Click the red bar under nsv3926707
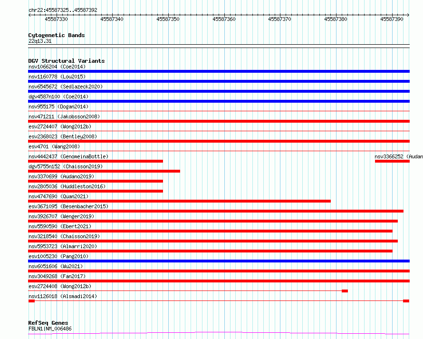 (213, 221)
